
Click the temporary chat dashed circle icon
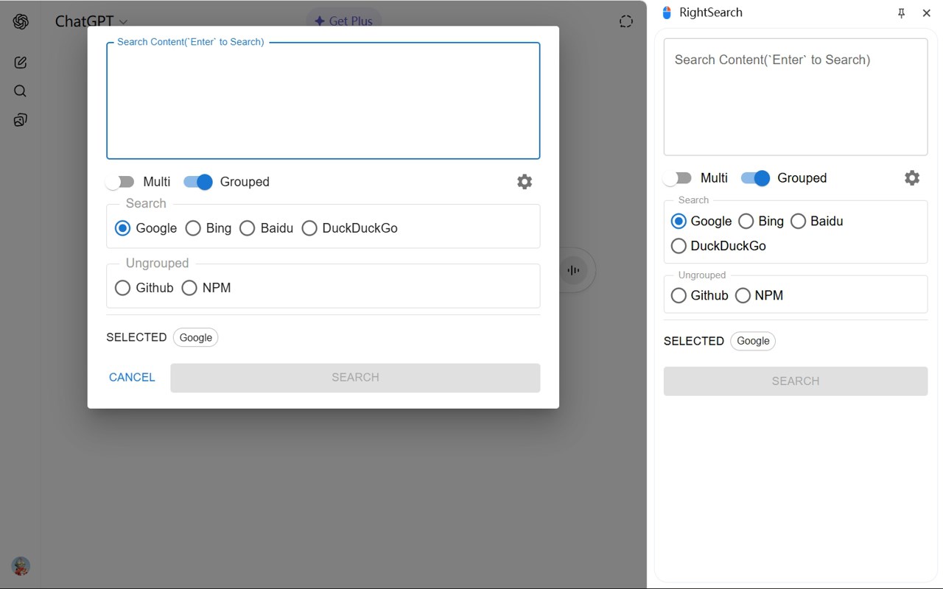pyautogui.click(x=626, y=21)
